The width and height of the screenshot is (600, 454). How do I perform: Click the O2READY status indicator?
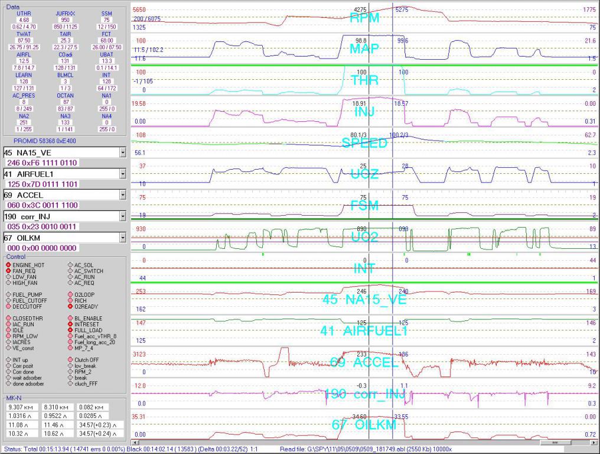click(70, 306)
